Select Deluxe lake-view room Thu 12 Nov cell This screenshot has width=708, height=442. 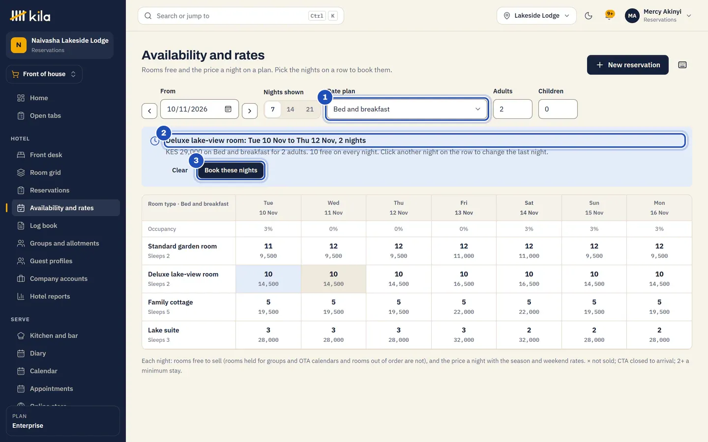tap(399, 279)
